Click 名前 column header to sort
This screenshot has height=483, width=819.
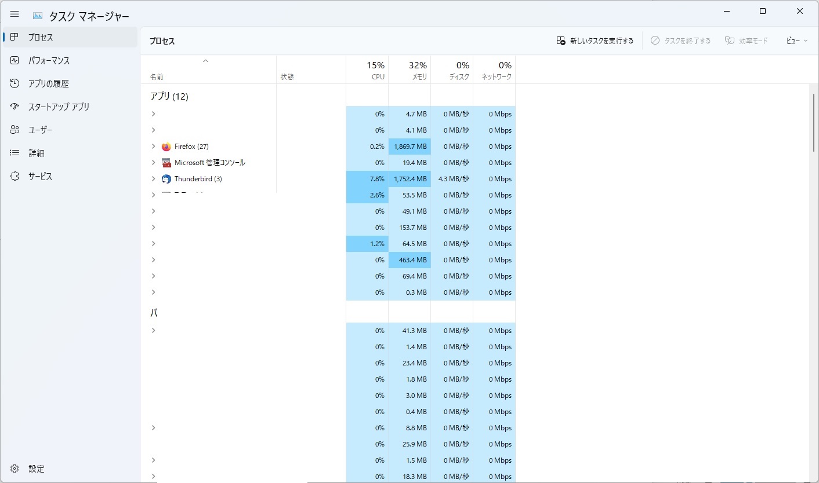coord(157,76)
